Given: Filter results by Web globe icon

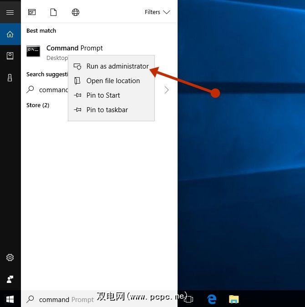Looking at the screenshot, I should click(x=76, y=12).
